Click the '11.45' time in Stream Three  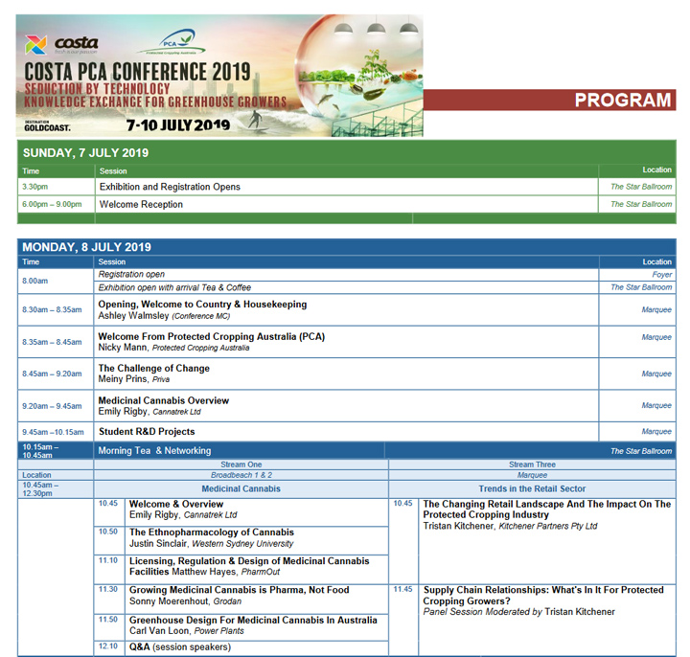click(x=403, y=589)
